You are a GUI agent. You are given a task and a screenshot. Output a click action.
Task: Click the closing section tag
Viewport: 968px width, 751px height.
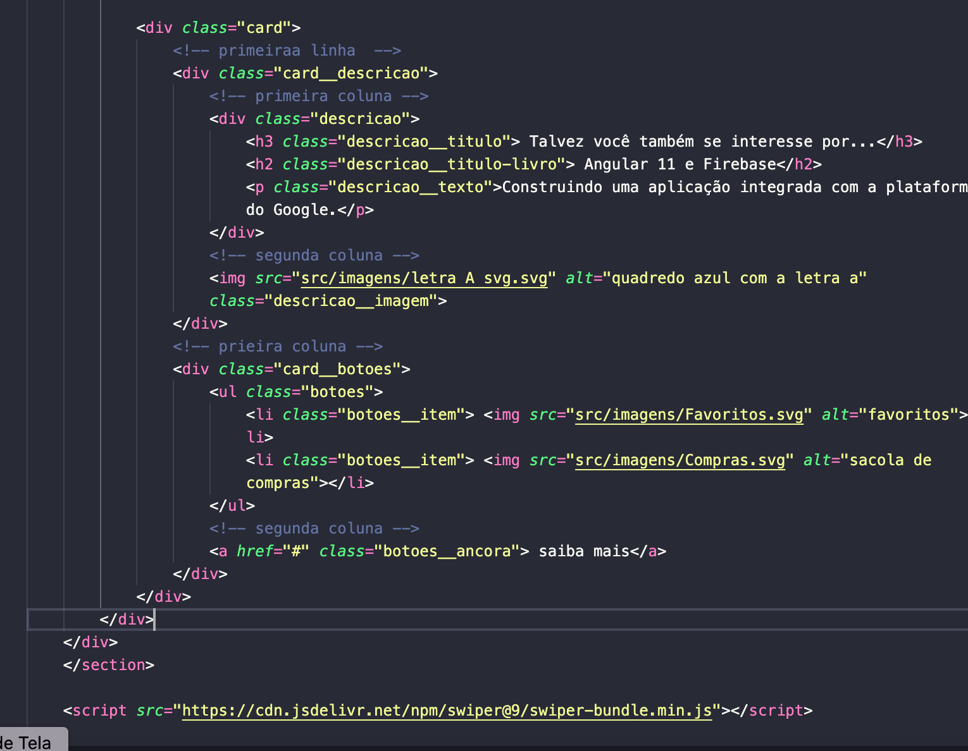pos(109,665)
